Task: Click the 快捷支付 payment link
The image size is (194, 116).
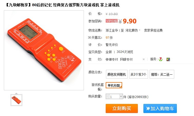Action: click(x=112, y=60)
